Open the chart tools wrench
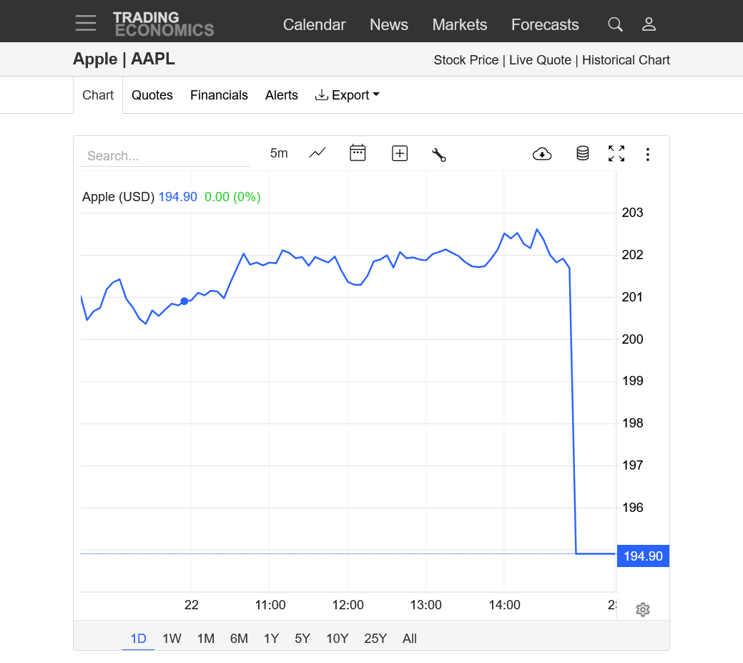 click(439, 154)
